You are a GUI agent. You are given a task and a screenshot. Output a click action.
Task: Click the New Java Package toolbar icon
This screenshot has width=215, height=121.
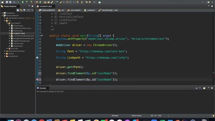click(37, 2)
